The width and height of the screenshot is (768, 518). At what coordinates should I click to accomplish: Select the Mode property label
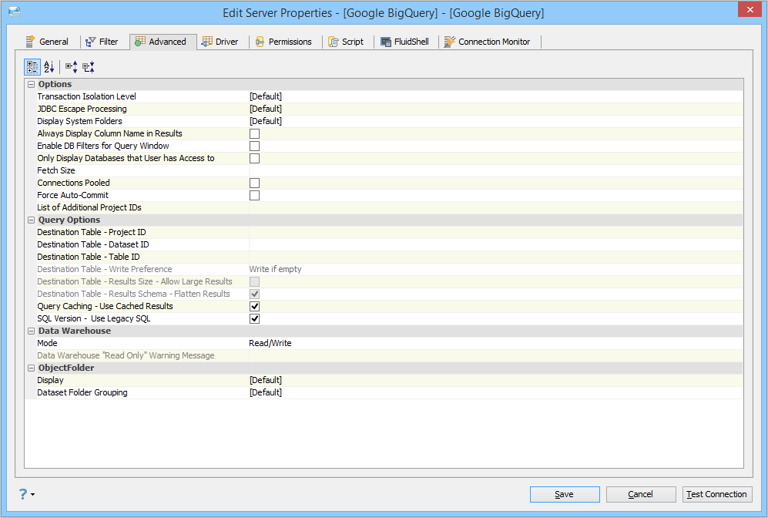pyautogui.click(x=47, y=343)
